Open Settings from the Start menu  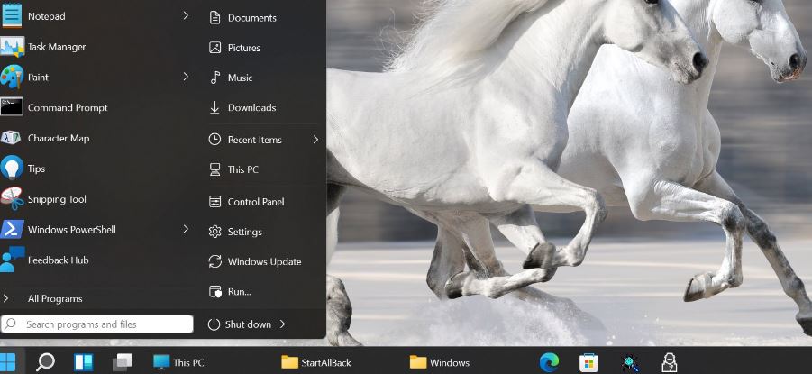[244, 232]
